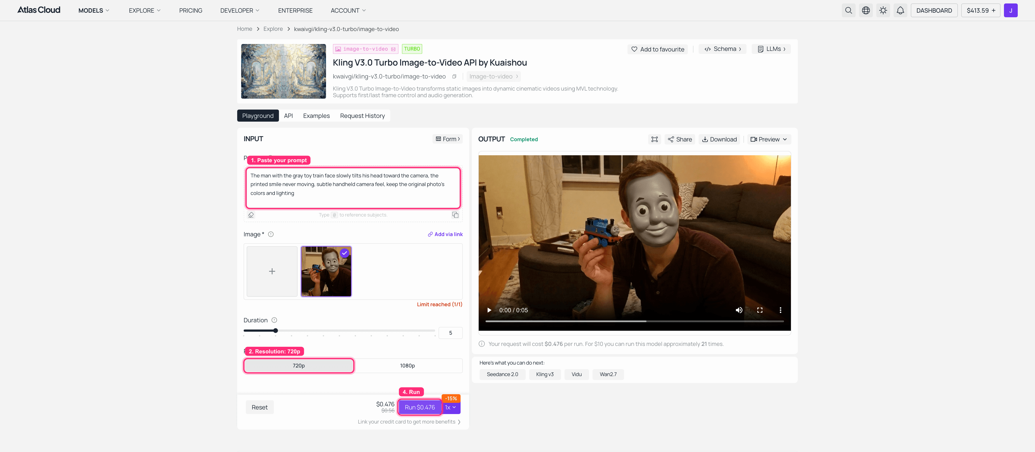
Task: Click the duration value field showing 5
Action: (451, 333)
